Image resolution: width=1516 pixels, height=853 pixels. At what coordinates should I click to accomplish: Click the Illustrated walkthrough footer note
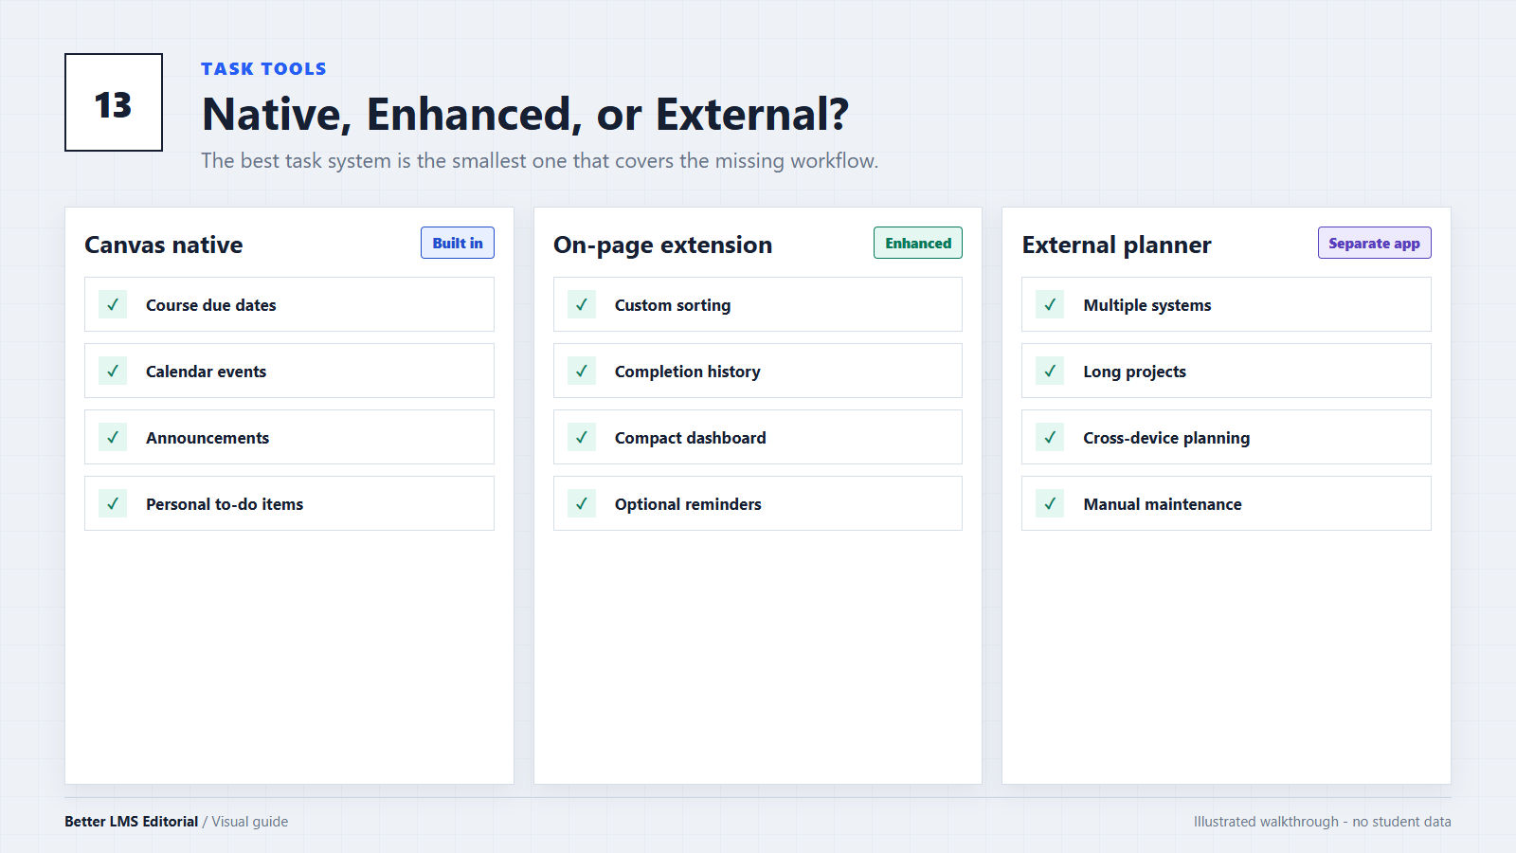pyautogui.click(x=1322, y=822)
